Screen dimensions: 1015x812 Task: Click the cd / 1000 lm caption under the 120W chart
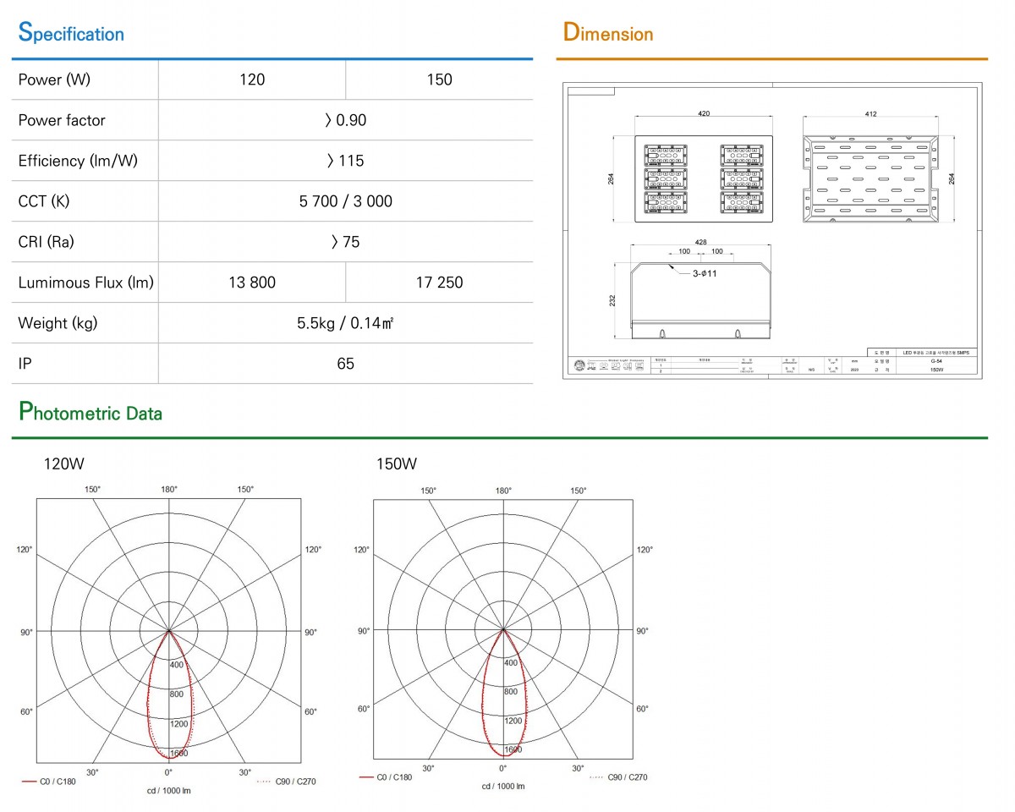coord(168,791)
